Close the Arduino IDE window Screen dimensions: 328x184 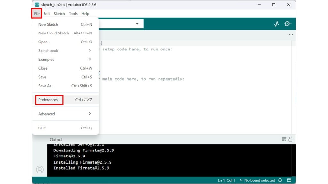tap(289, 4)
